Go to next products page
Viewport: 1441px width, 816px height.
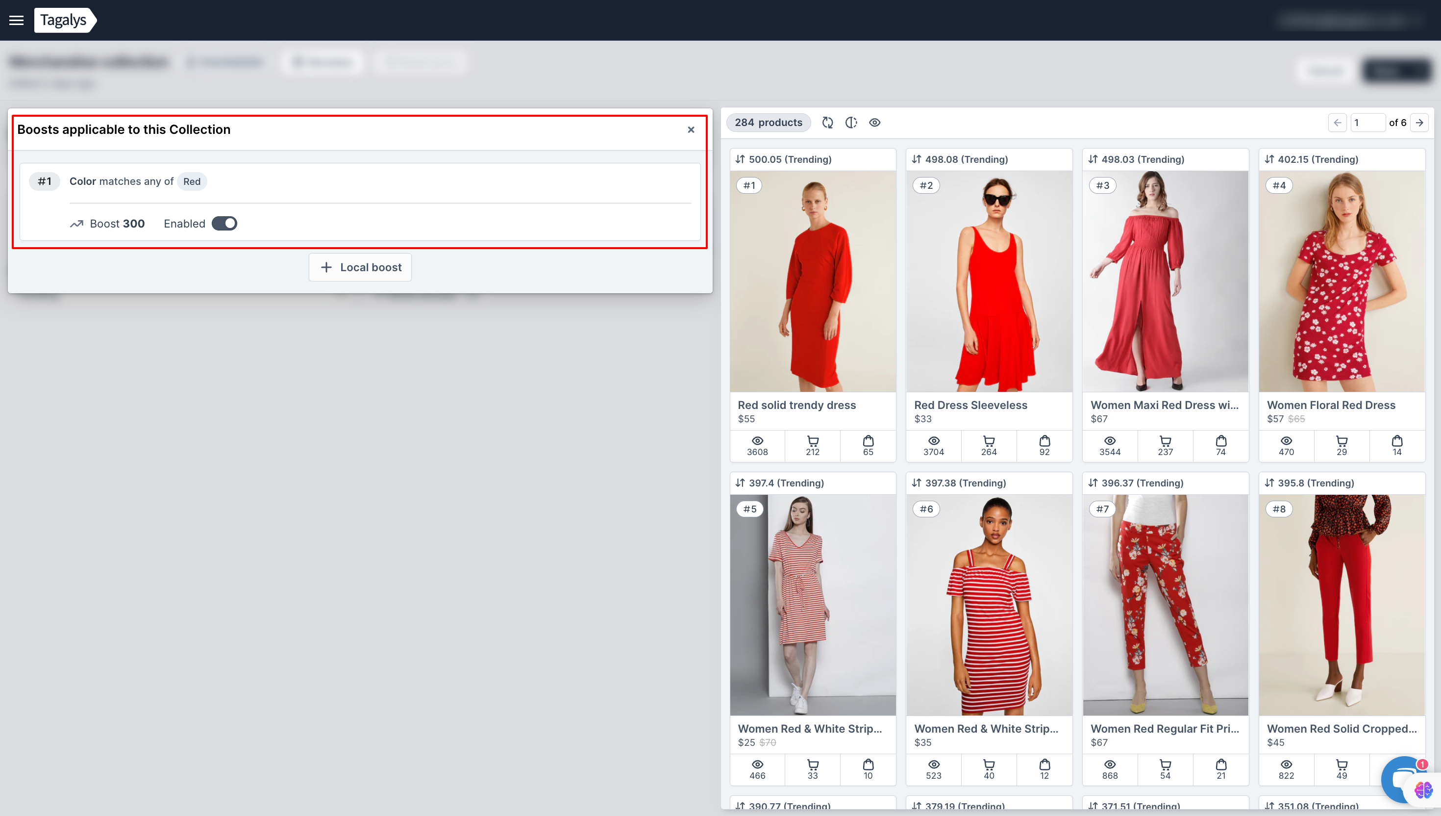[x=1420, y=123]
